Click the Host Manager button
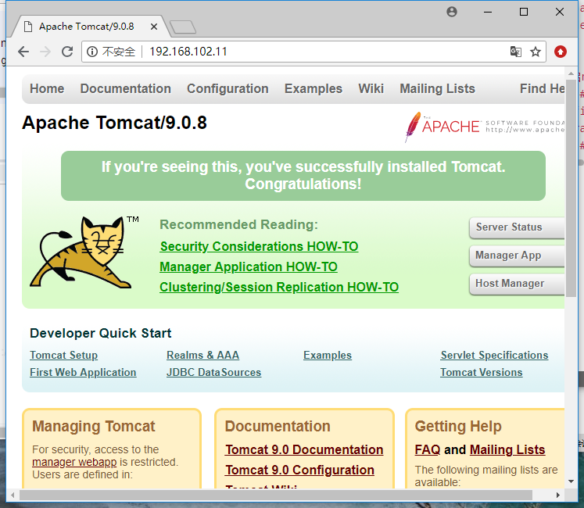 (x=517, y=284)
